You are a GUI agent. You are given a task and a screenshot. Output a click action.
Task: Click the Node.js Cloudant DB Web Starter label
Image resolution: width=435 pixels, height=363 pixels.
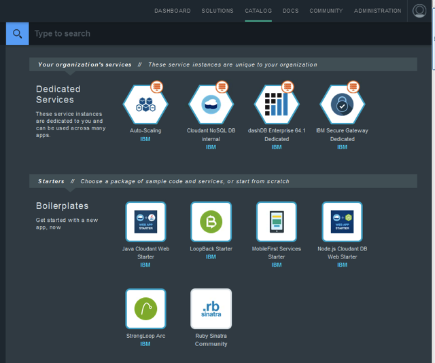[x=343, y=253]
